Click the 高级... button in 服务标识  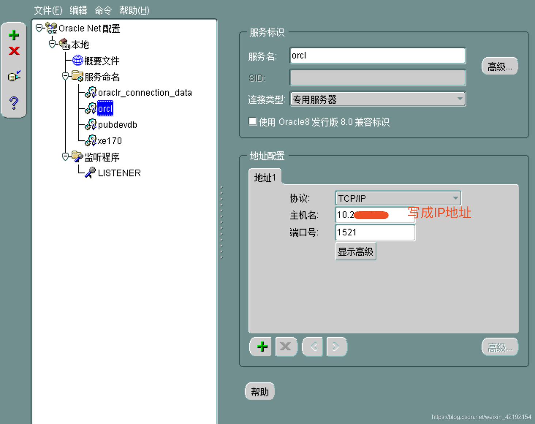(500, 66)
